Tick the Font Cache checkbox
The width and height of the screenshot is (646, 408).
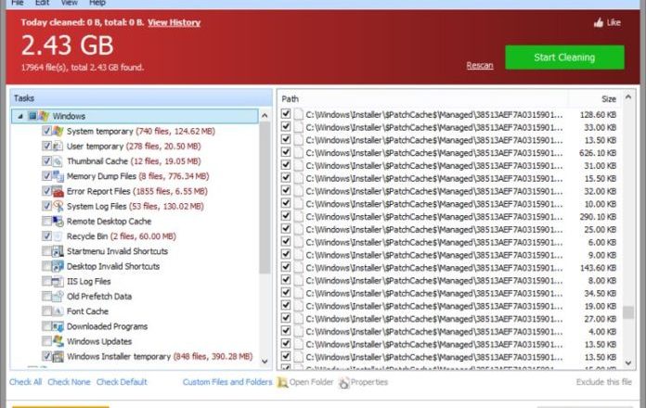[x=46, y=312]
